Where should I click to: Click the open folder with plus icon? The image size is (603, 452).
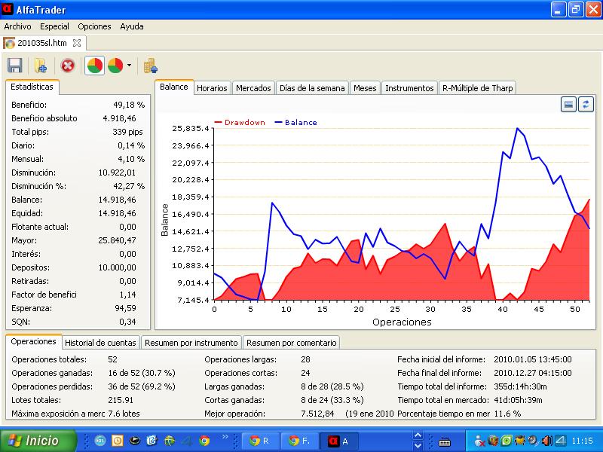pos(41,66)
